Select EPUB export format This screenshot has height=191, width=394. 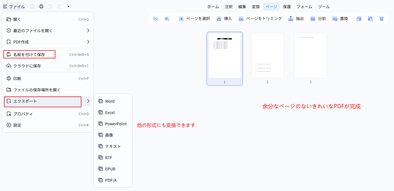pyautogui.click(x=109, y=169)
